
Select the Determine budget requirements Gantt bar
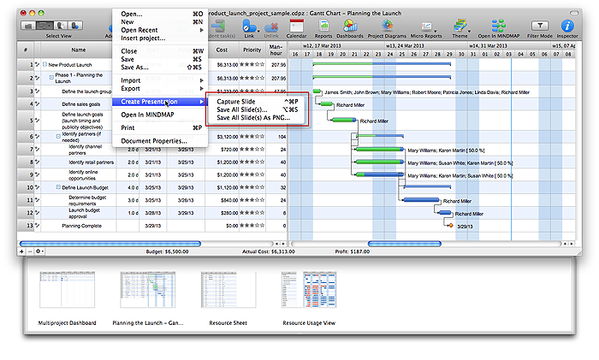(421, 200)
